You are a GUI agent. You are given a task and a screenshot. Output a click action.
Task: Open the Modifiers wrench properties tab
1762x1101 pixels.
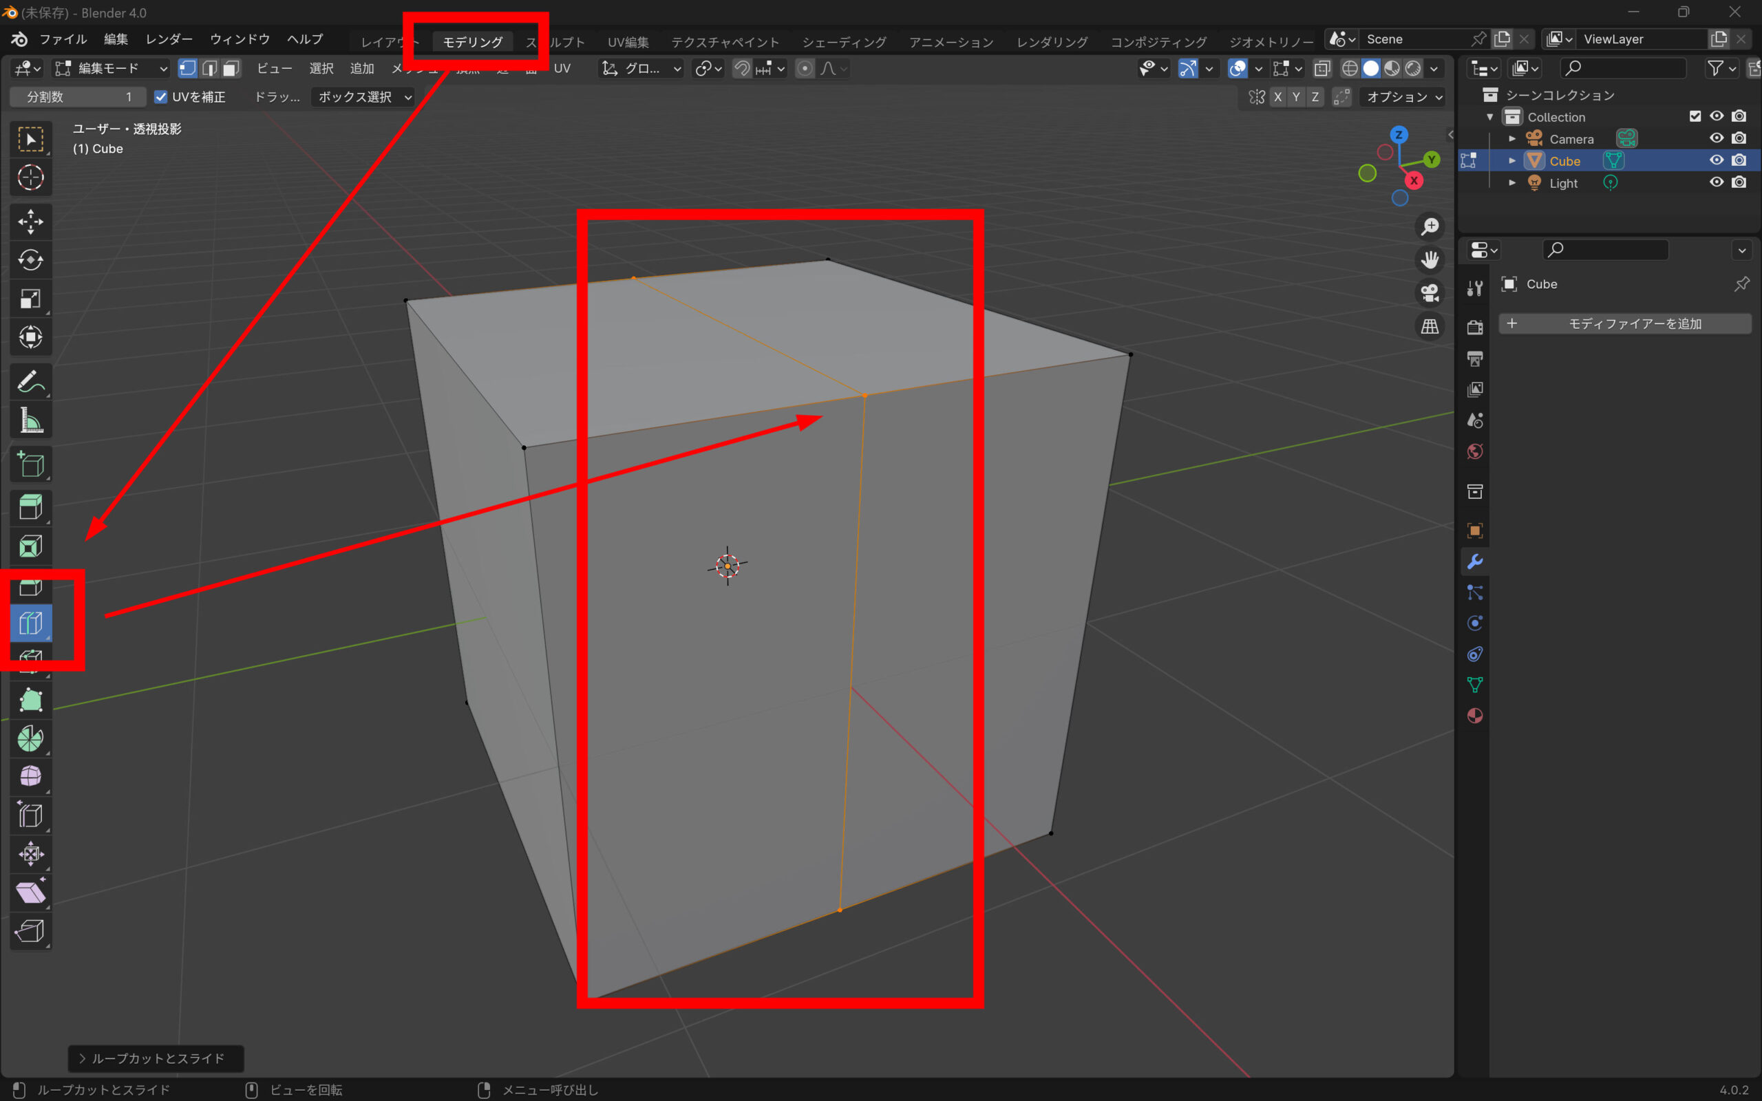pyautogui.click(x=1474, y=562)
